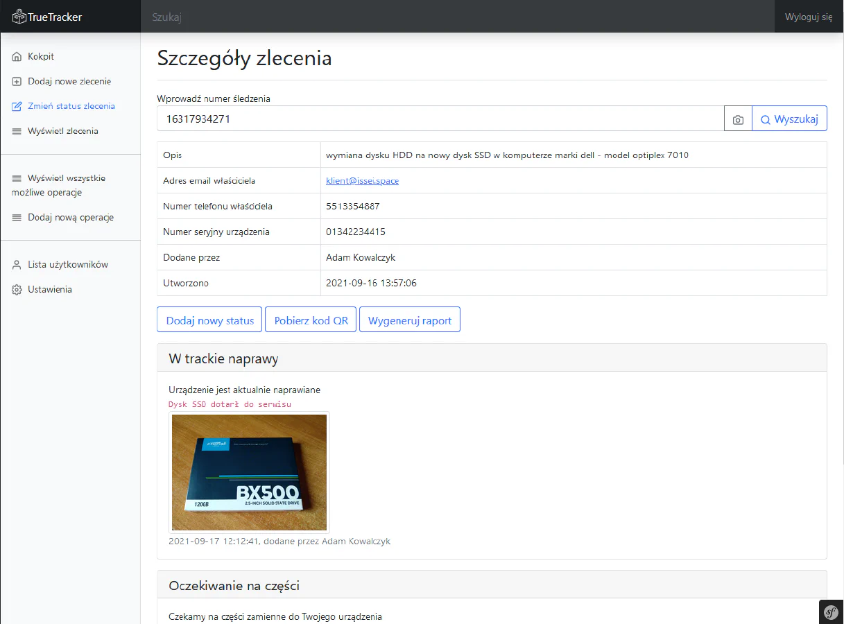Image resolution: width=844 pixels, height=624 pixels.
Task: Click the user icon beside Lista użytkowników
Action: (x=17, y=265)
